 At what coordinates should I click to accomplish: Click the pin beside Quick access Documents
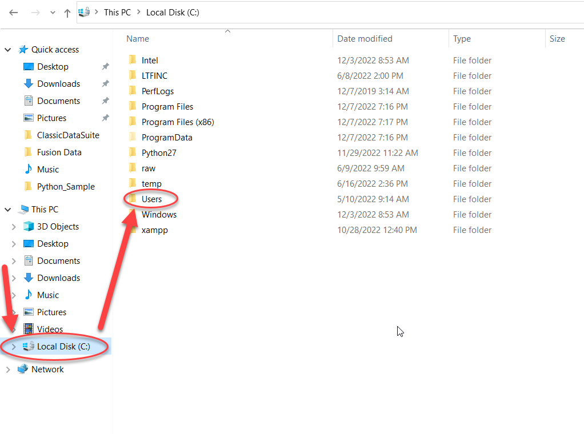click(105, 101)
